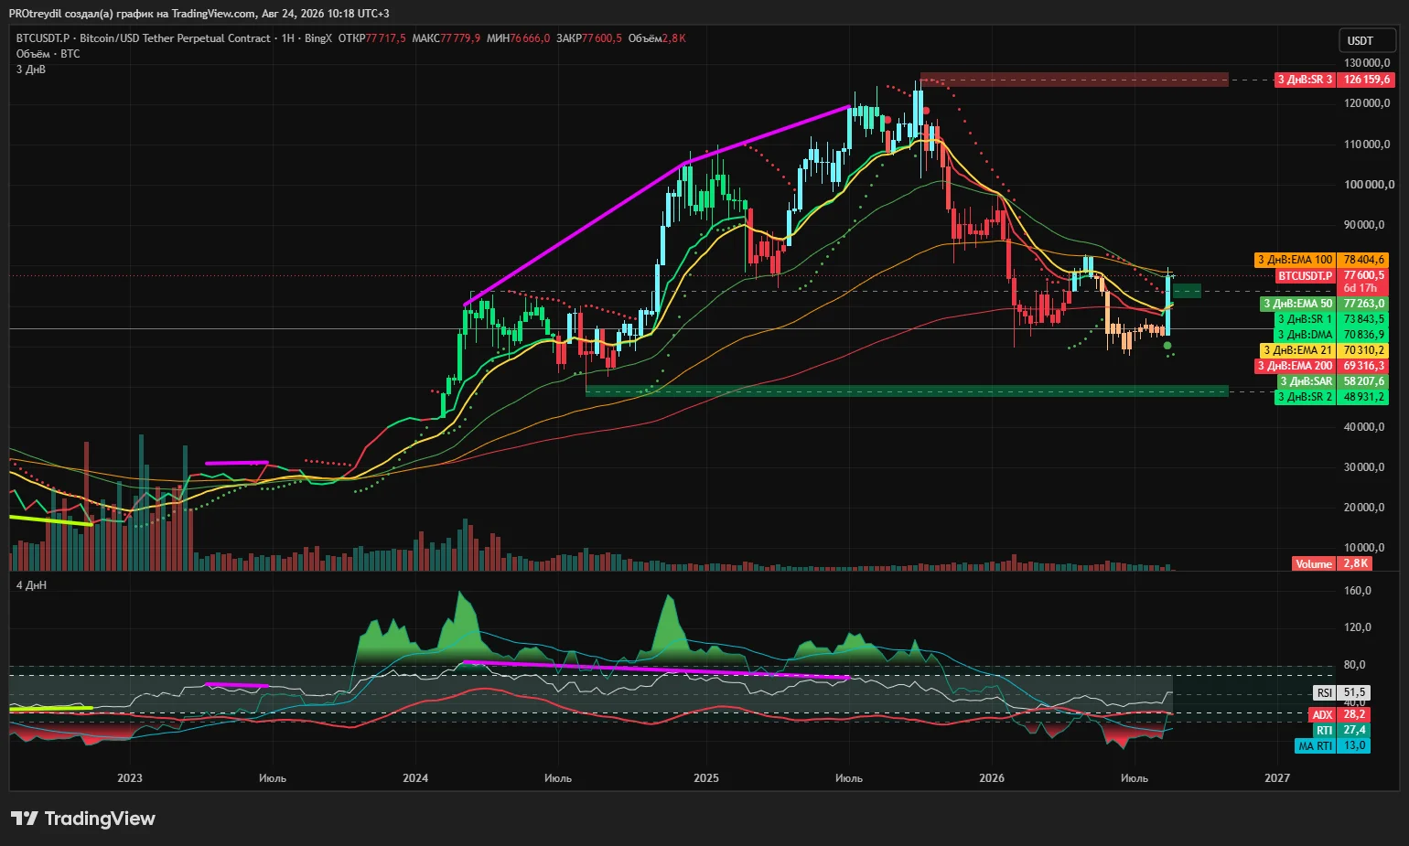Click the 2026 label on the time axis
This screenshot has width=1409, height=846.
point(992,778)
